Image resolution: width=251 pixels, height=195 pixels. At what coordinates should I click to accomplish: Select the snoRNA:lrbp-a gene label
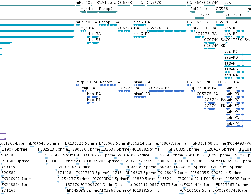tap(104, 3)
